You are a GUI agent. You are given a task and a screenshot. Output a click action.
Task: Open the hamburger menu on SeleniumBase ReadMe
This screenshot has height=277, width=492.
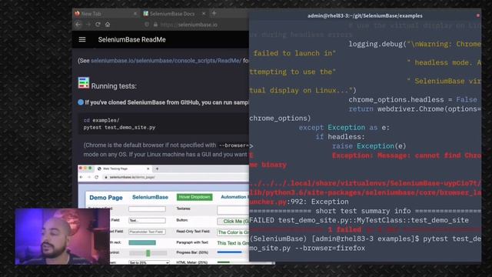click(82, 39)
